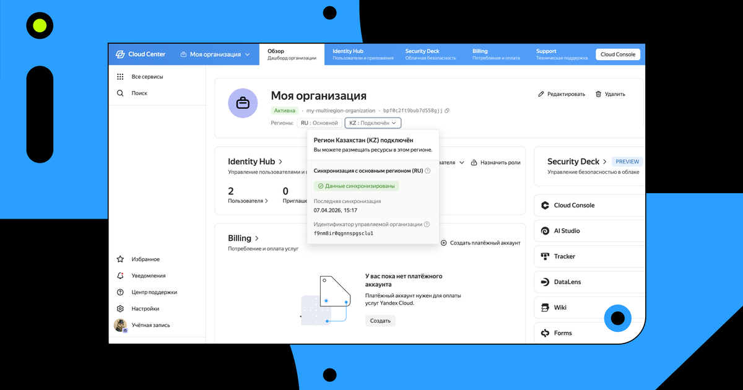Click help icon beside Синхронизация с основным регионом
The image size is (743, 390).
click(428, 171)
